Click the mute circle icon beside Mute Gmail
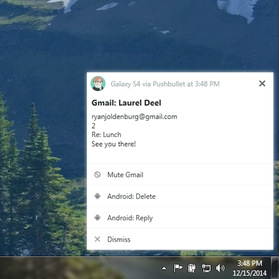Viewport: 279px width, 279px height. (x=97, y=175)
